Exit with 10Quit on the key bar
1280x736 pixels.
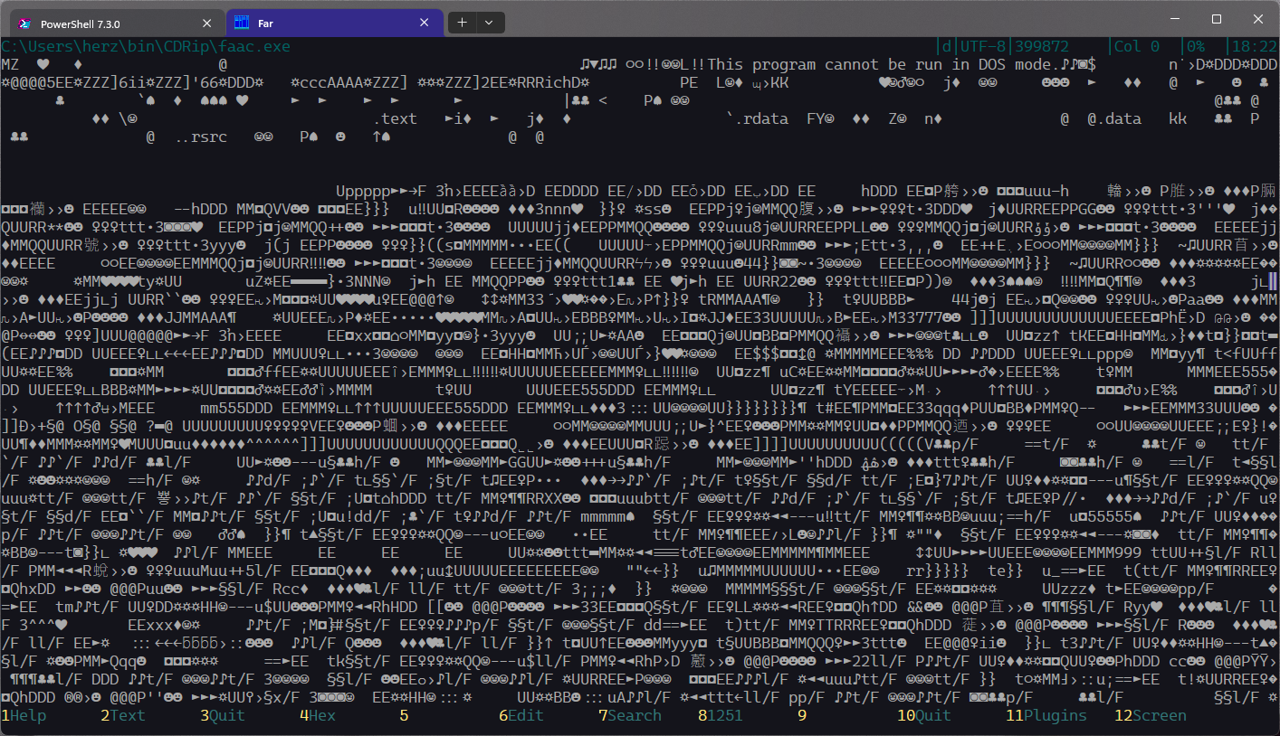(x=923, y=715)
